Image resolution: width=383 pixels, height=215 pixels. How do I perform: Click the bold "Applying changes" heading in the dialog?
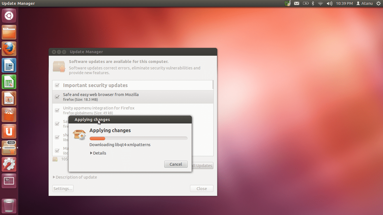click(x=110, y=130)
